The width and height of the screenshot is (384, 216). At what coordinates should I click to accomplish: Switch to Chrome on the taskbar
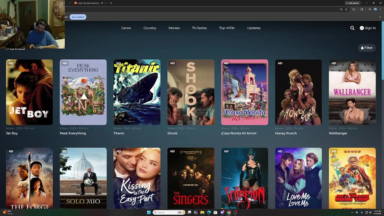[x=229, y=212]
